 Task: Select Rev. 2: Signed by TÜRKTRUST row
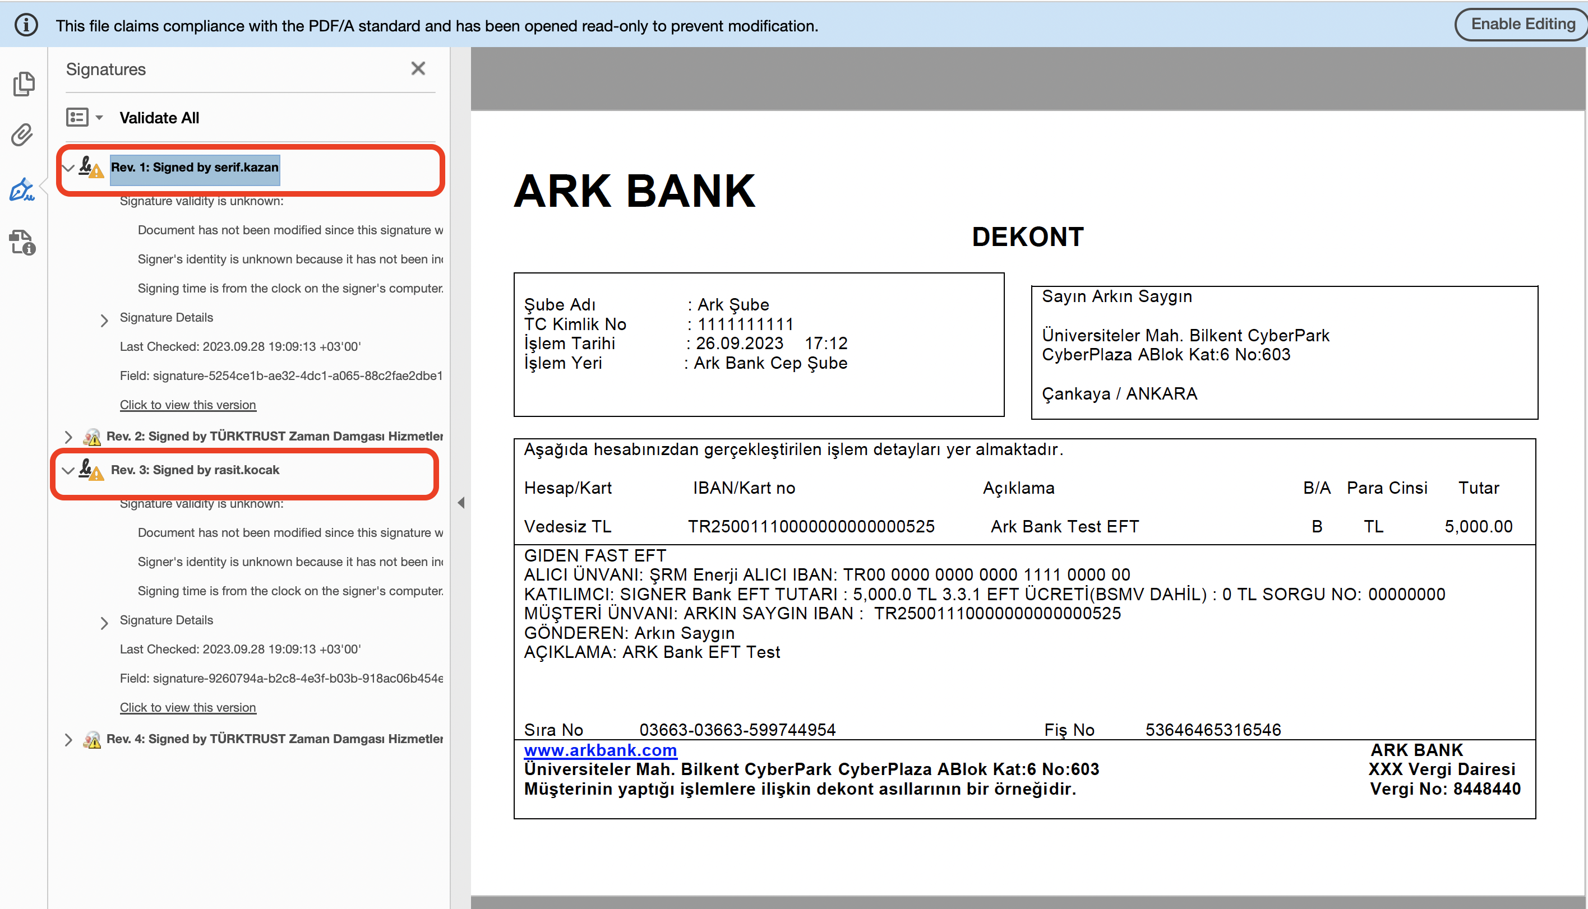[275, 437]
